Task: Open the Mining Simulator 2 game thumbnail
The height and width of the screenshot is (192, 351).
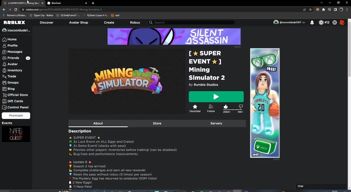Action: (127, 81)
